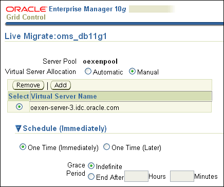
Task: Click the Enterprise Manager 10g title
Action: pos(87,9)
